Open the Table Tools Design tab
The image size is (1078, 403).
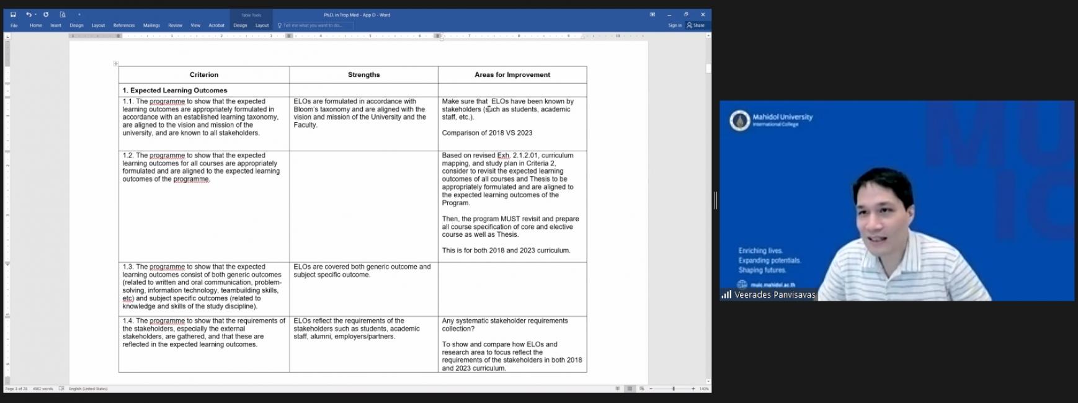click(240, 25)
